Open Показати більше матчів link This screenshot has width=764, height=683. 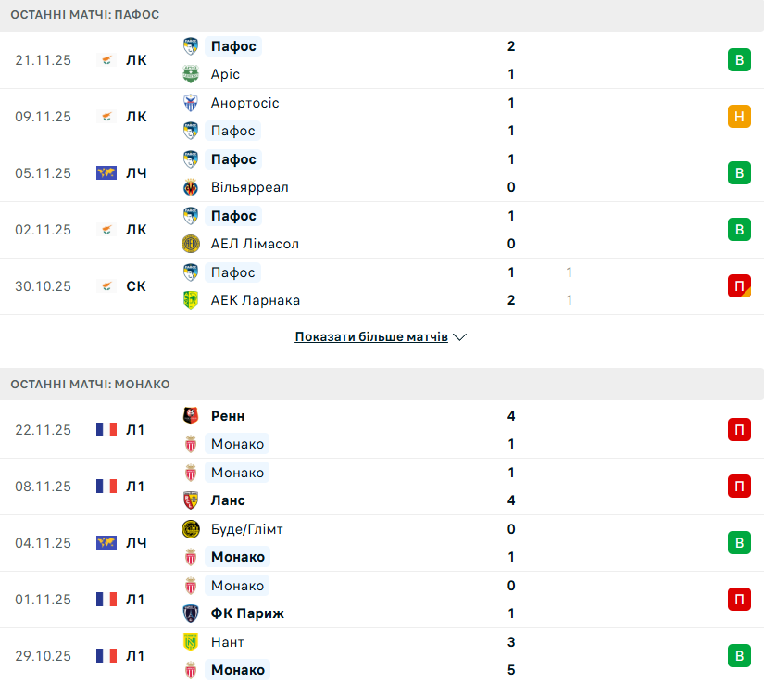coord(371,337)
